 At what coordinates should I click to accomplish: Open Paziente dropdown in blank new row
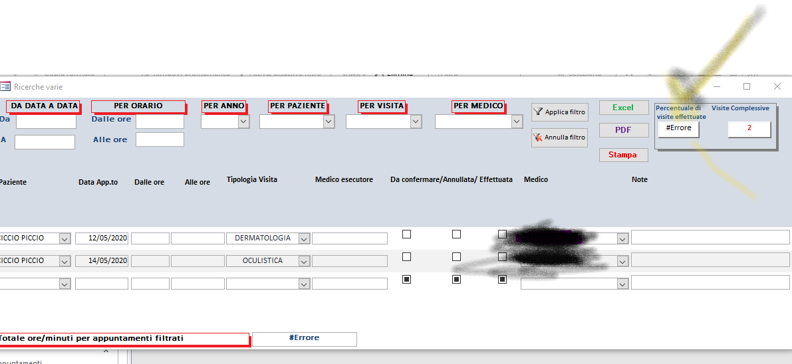[65, 284]
